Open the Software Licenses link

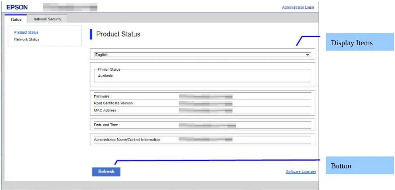click(301, 172)
